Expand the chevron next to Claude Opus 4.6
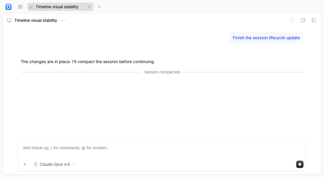The image size is (324, 177). [x=74, y=164]
